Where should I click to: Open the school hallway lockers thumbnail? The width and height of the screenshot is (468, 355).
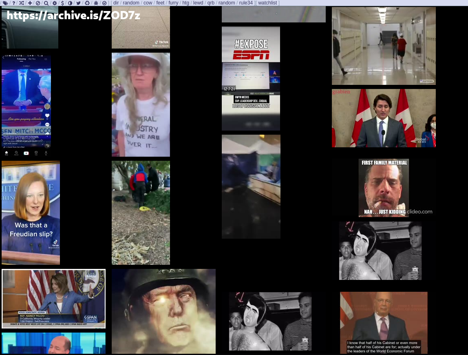click(x=384, y=46)
